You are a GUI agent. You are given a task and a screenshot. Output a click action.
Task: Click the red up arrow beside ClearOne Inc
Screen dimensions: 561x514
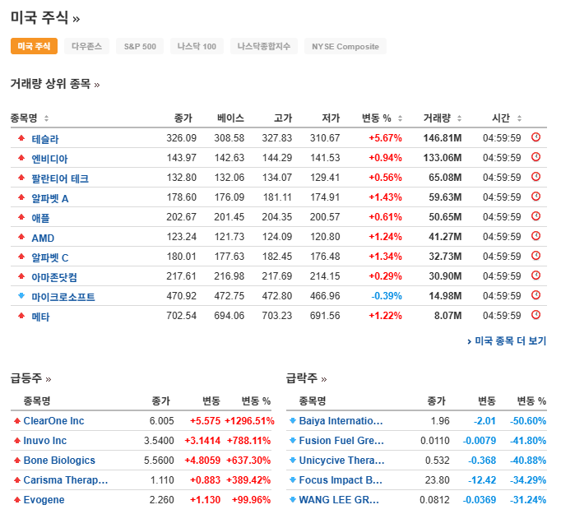(x=16, y=420)
